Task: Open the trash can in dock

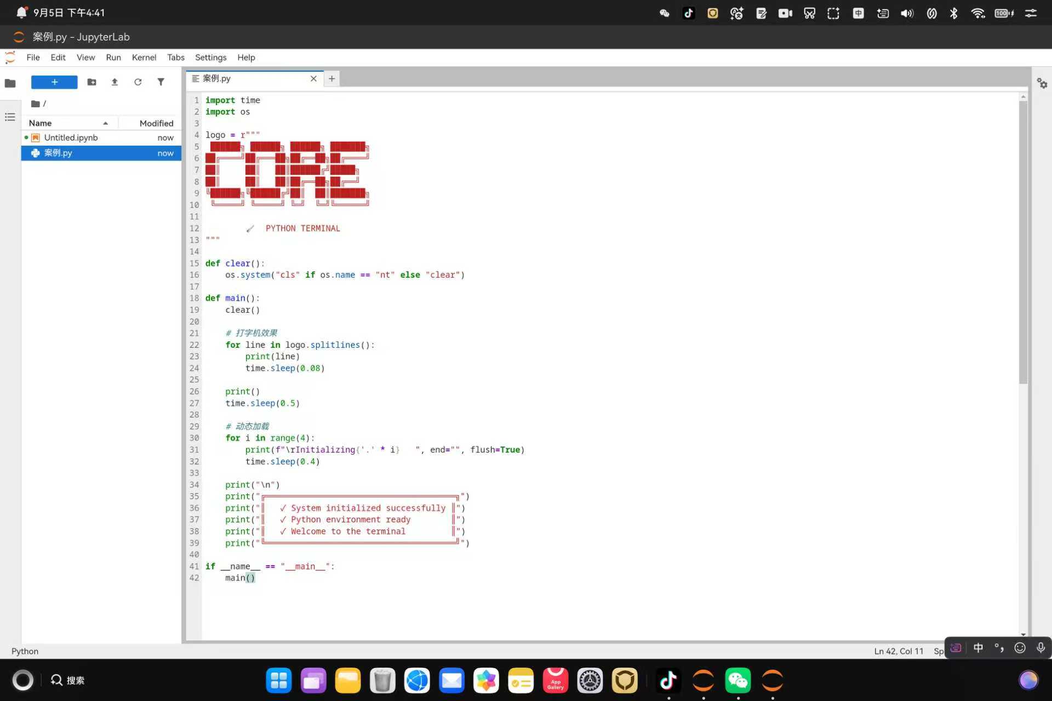Action: (x=382, y=681)
